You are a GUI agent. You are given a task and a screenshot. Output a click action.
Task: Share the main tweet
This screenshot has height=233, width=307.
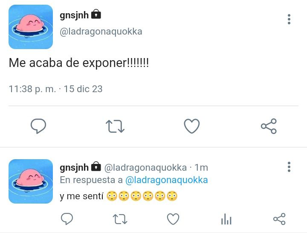[x=269, y=126]
